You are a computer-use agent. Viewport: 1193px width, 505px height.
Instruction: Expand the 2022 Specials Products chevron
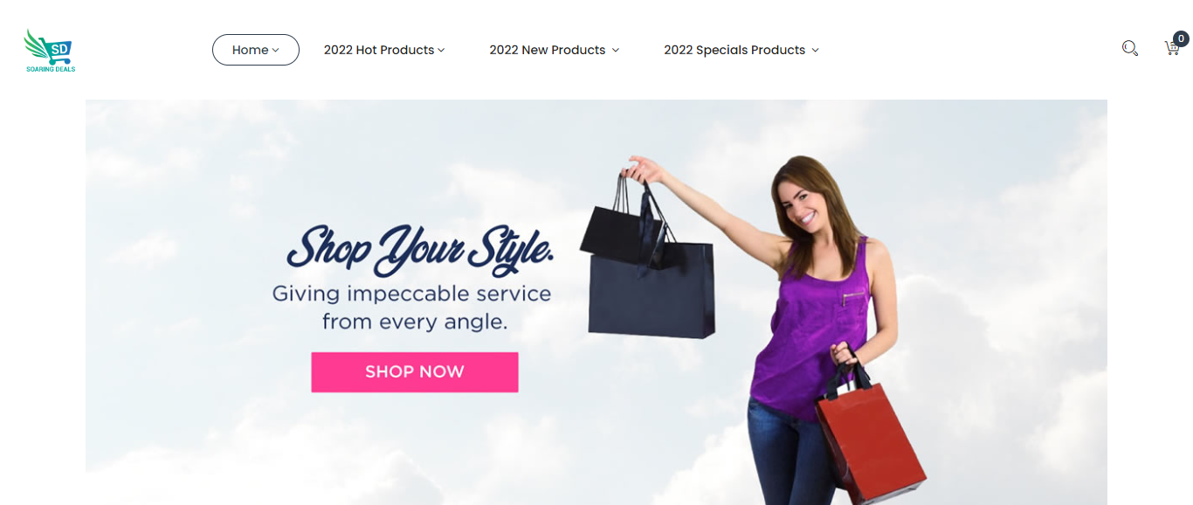click(x=815, y=51)
